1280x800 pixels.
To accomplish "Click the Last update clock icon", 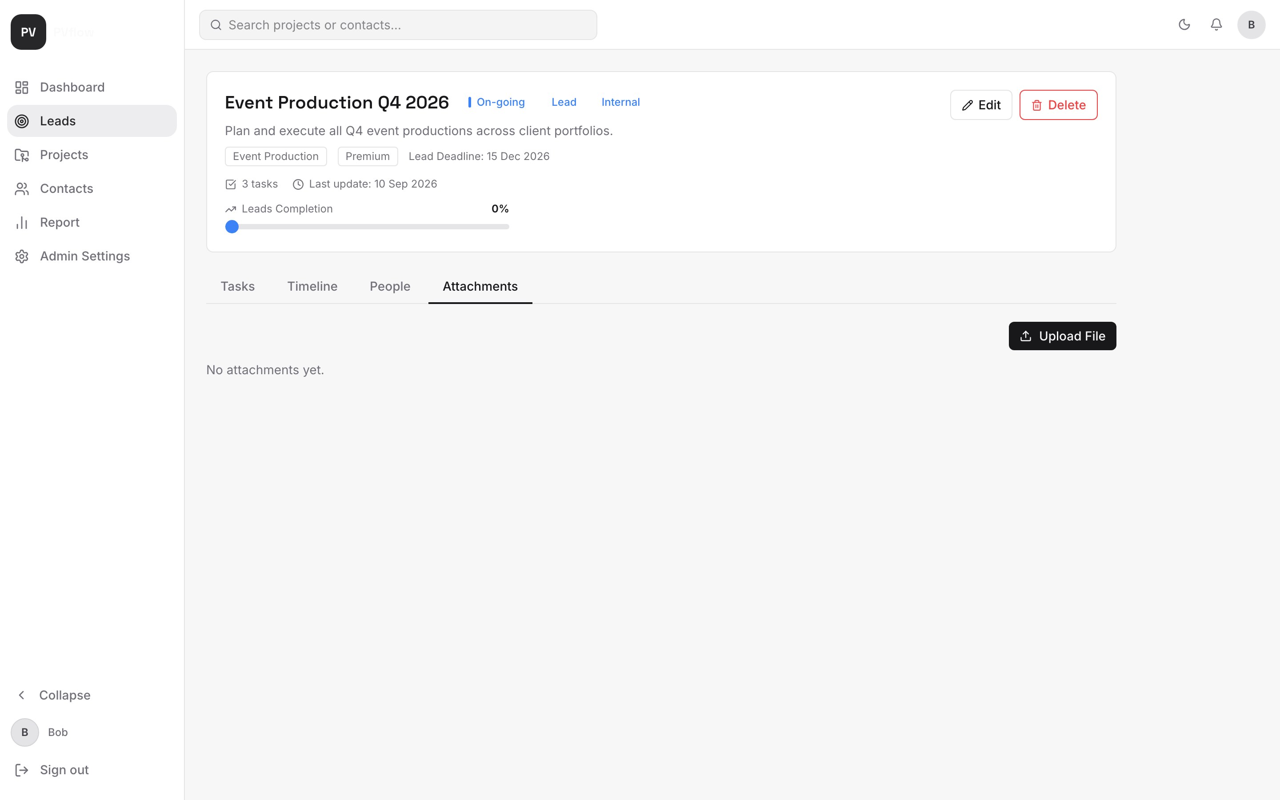I will coord(298,184).
